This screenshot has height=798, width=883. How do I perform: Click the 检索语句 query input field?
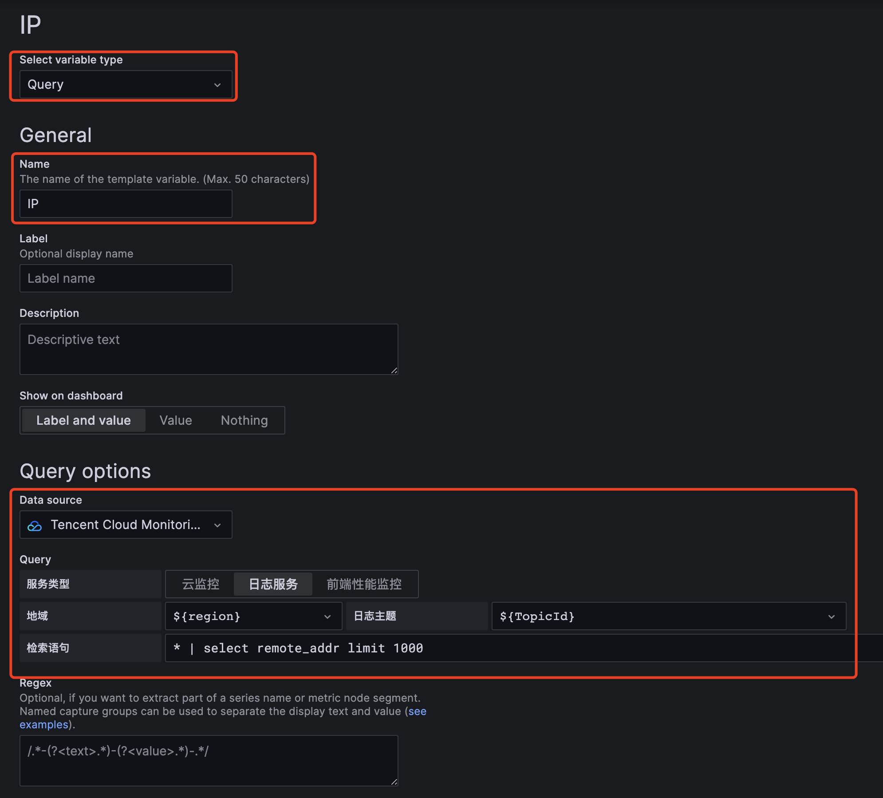pos(524,648)
